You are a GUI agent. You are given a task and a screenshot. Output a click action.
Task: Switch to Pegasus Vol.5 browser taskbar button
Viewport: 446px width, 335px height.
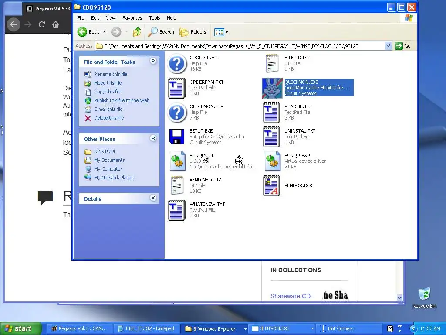coord(79,329)
